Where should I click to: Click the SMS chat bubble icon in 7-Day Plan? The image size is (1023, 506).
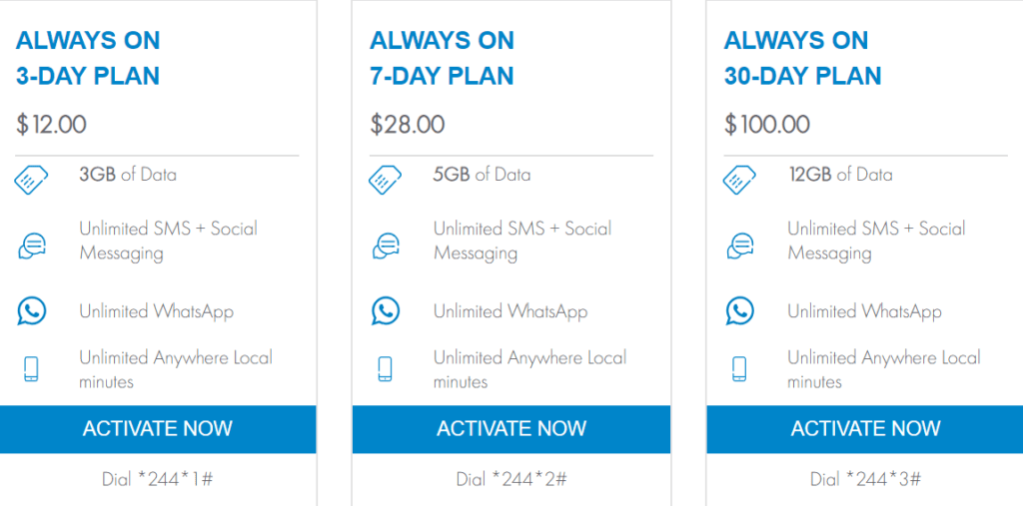(x=385, y=246)
